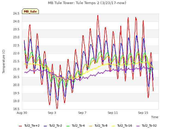Click the Temperature (C) axis label
Screen dimensions: 175x131
[4, 61]
